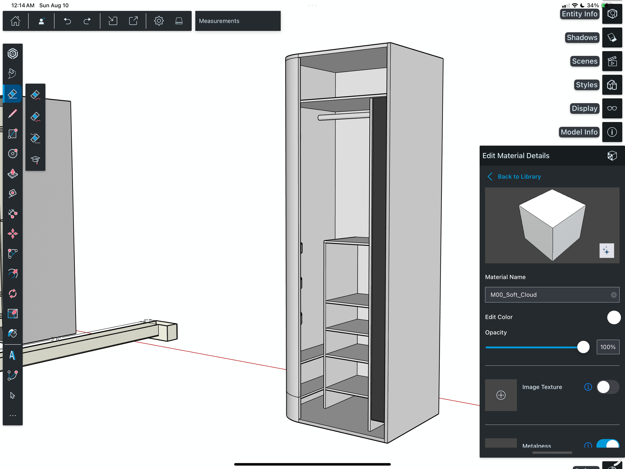
Task: Select the Tape Measure tool
Action: tap(13, 194)
